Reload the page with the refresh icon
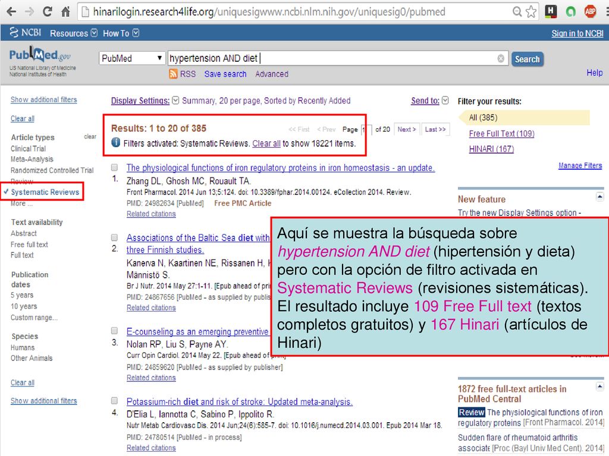 48,12
